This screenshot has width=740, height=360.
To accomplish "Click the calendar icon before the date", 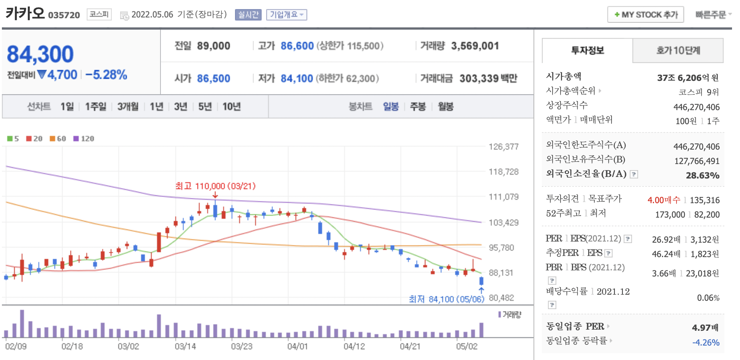I will click(x=124, y=16).
